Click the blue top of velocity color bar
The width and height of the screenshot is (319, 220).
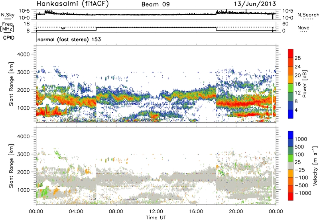click(291, 135)
